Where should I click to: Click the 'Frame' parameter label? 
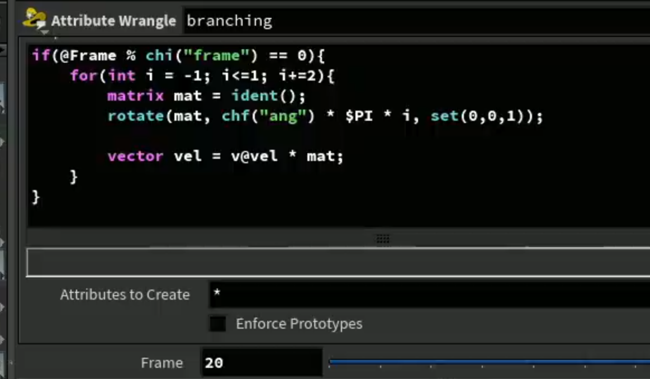click(x=162, y=363)
